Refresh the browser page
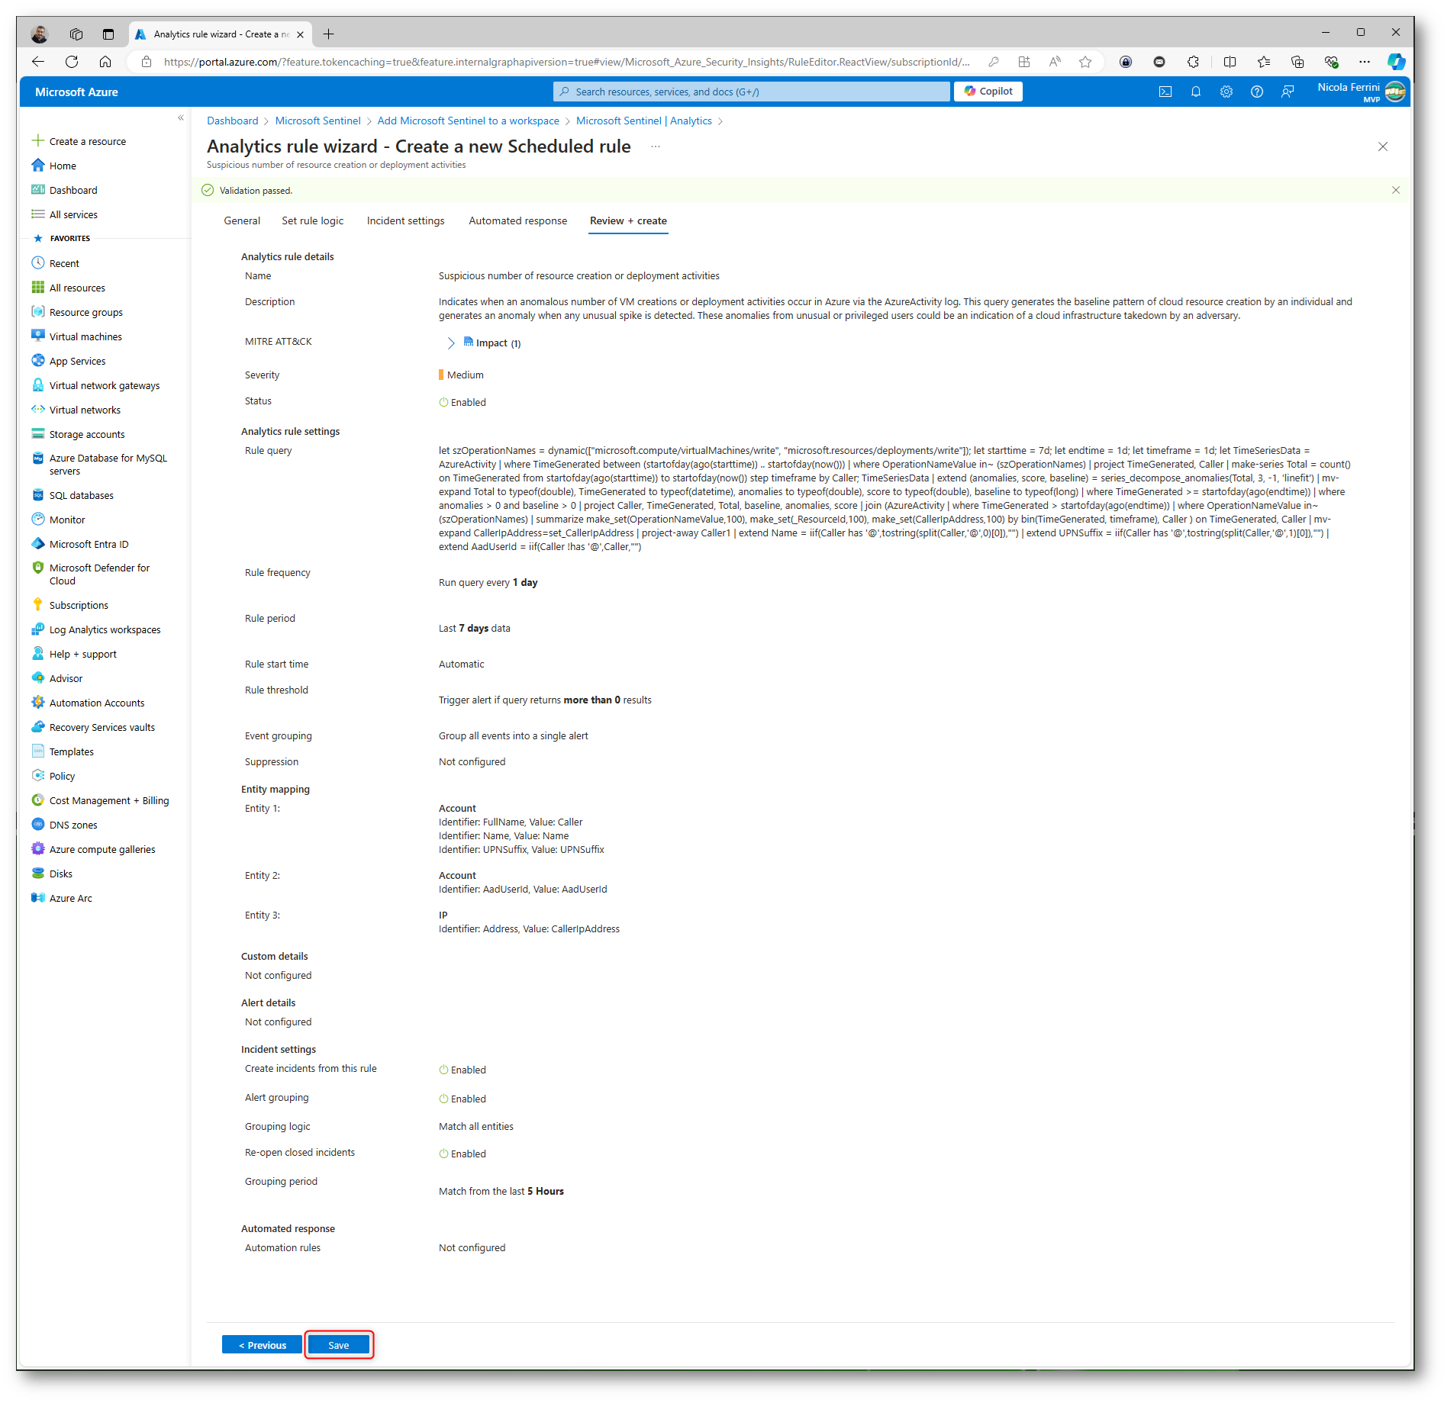 (x=72, y=62)
